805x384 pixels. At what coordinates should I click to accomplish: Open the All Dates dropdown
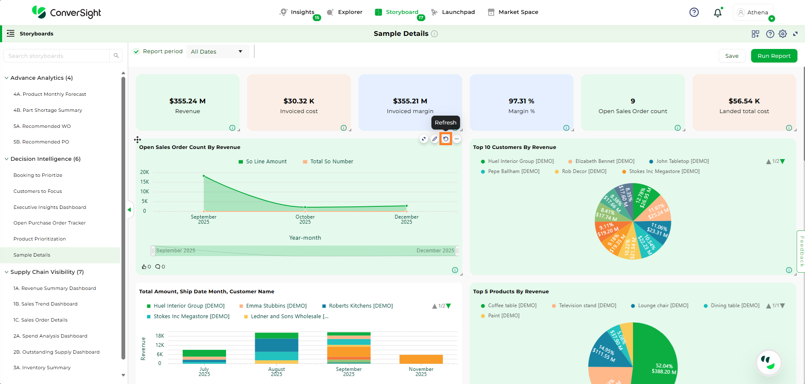click(217, 51)
